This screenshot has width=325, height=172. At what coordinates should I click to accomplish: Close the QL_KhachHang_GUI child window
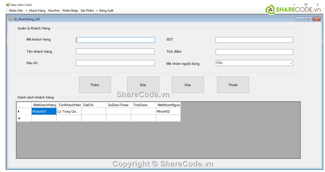click(x=316, y=19)
